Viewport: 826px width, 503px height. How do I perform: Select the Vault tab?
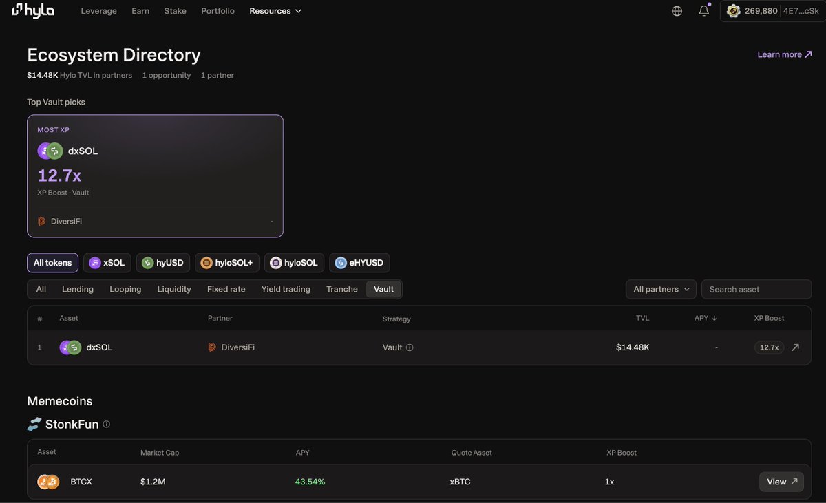pos(384,289)
